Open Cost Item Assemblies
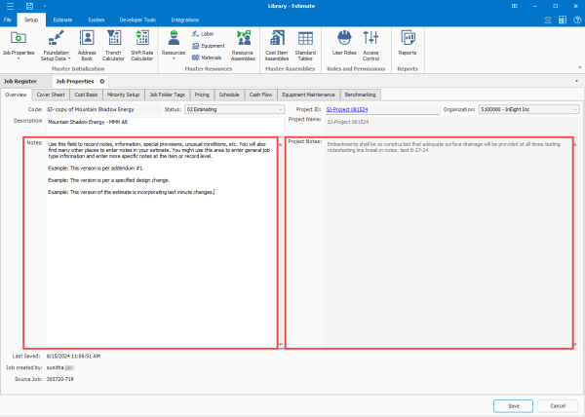The image size is (585, 417). (x=276, y=38)
